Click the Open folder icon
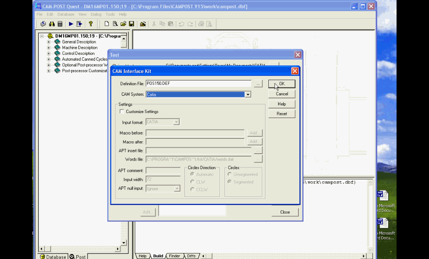This screenshot has height=259, width=429. click(x=123, y=24)
